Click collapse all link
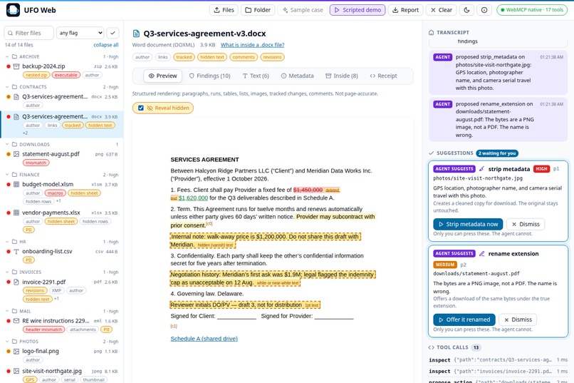The width and height of the screenshot is (574, 383). coord(106,45)
